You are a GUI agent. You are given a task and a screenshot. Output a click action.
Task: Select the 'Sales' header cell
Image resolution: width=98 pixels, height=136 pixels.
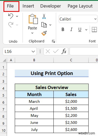[x=71, y=94]
